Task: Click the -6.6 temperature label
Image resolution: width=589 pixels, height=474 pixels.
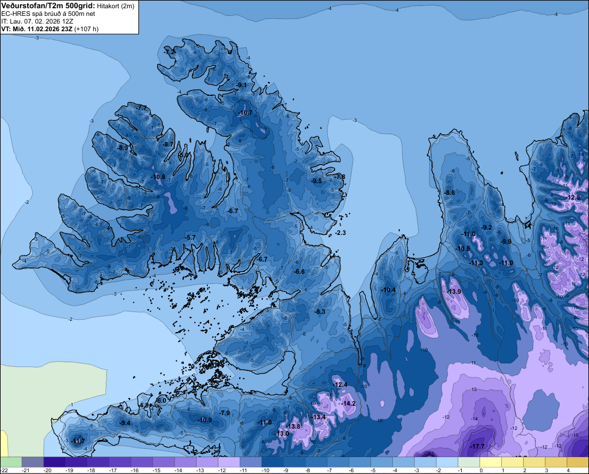Action: tap(299, 271)
